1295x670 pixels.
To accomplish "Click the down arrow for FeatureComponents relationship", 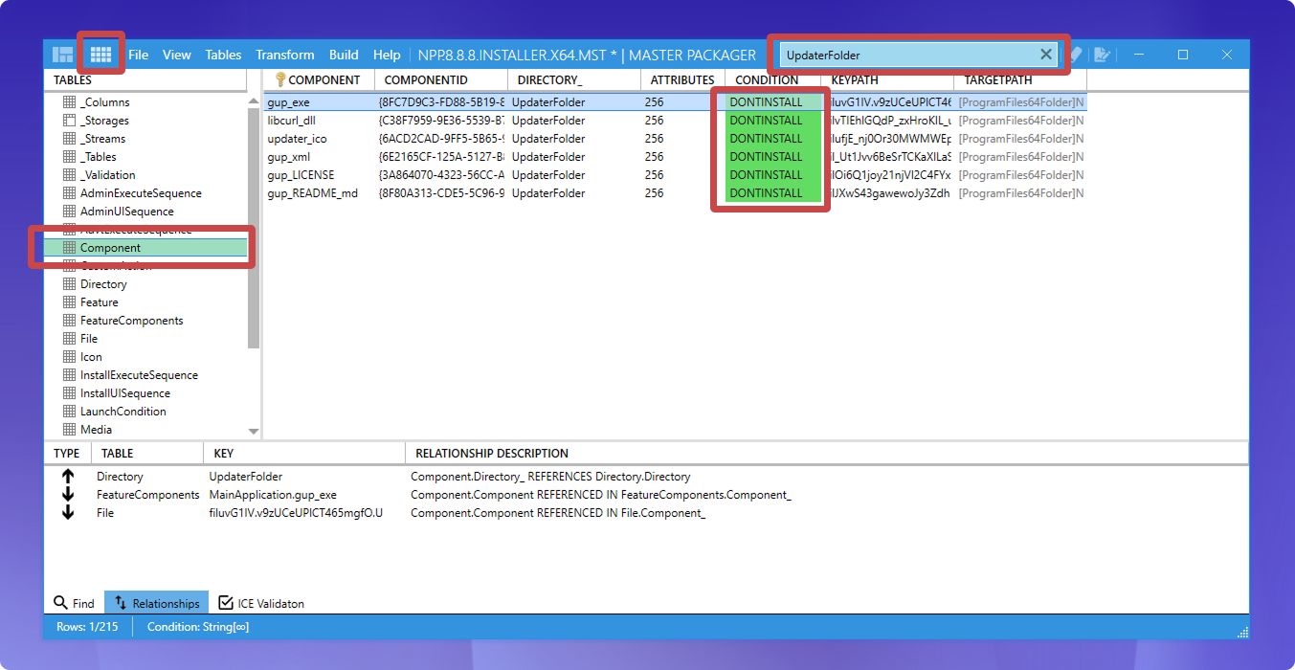I will pos(68,495).
